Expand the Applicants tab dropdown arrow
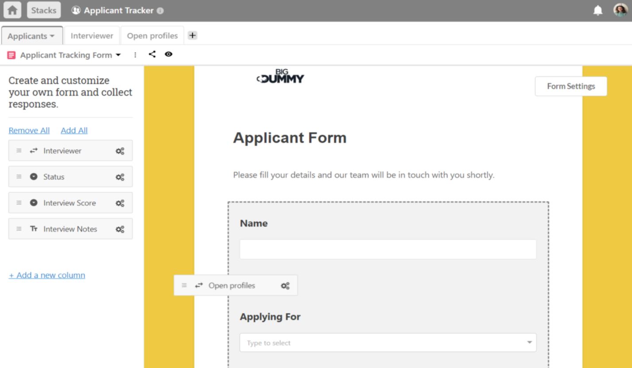 pos(52,36)
